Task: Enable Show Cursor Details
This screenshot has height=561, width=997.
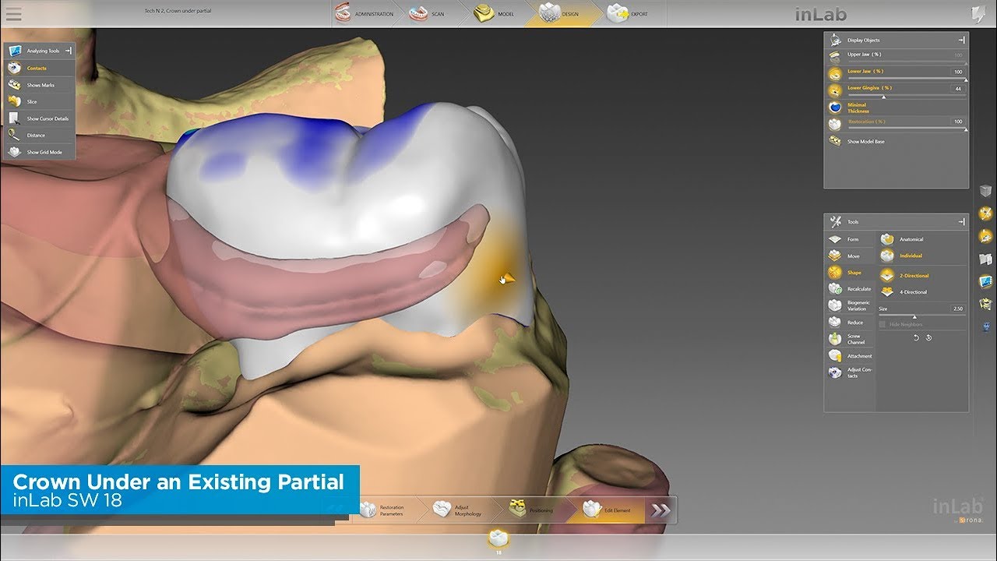Action: pos(39,118)
